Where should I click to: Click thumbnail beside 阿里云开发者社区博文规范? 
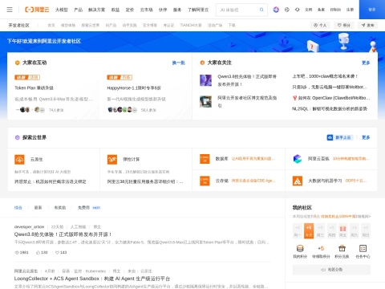pyautogui.click(x=205, y=101)
